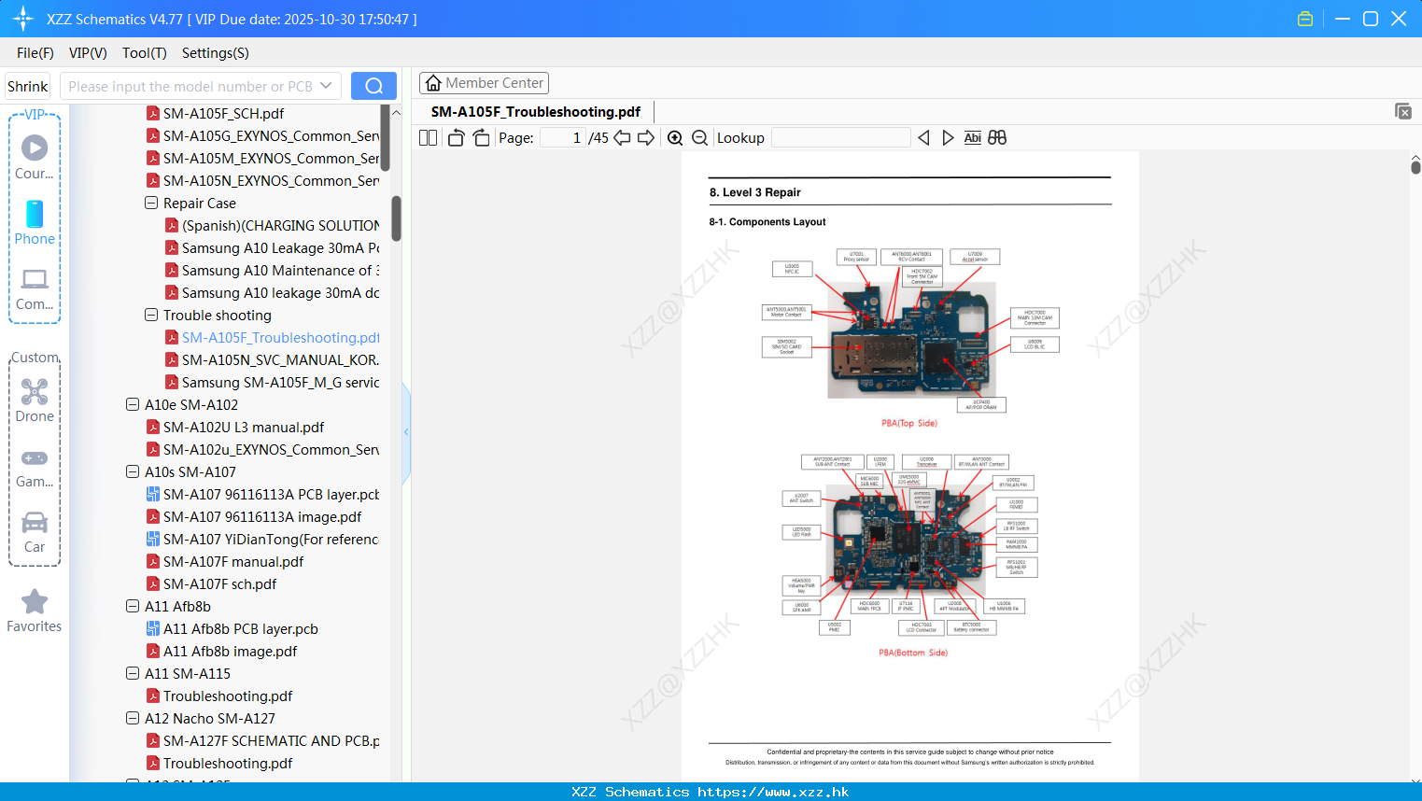The width and height of the screenshot is (1422, 801).
Task: Zoom out of the PDF
Action: point(699,138)
